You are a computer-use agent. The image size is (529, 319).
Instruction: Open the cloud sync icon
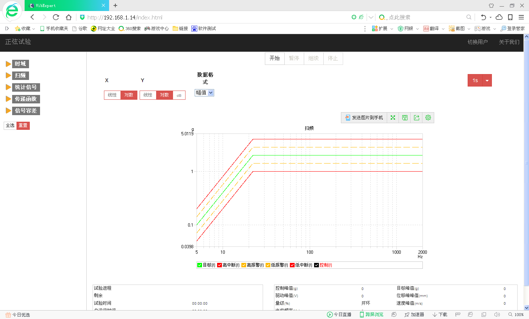tap(499, 17)
